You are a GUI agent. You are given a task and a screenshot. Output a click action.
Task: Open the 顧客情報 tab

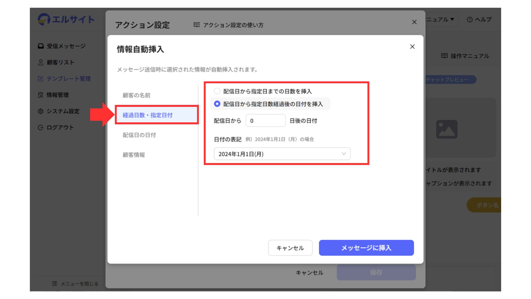pos(134,155)
